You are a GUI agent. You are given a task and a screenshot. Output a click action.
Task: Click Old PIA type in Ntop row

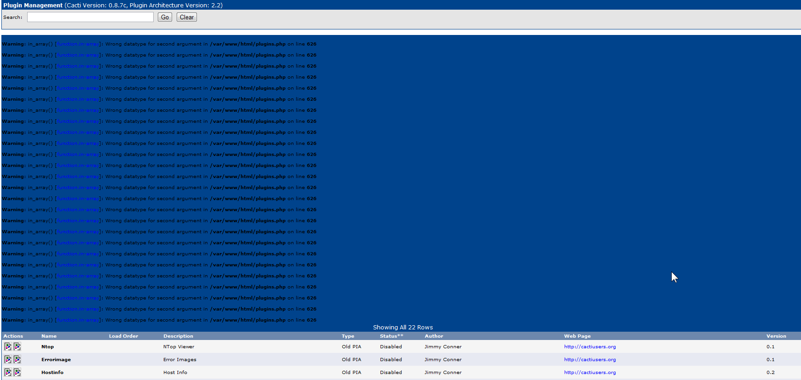[352, 347]
